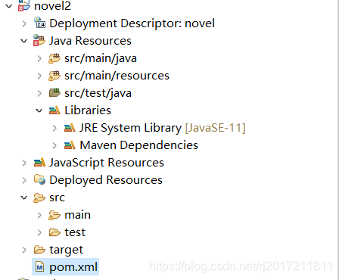
Task: Select the 'src/main/java' label
Action: pos(101,58)
